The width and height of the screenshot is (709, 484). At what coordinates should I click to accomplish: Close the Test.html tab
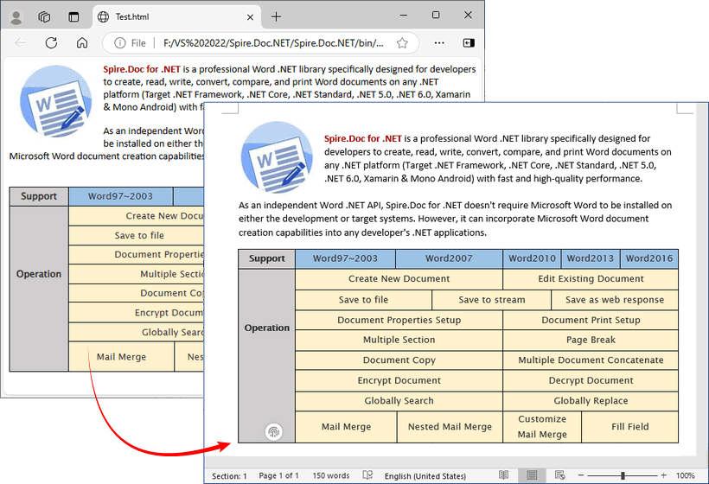point(250,17)
